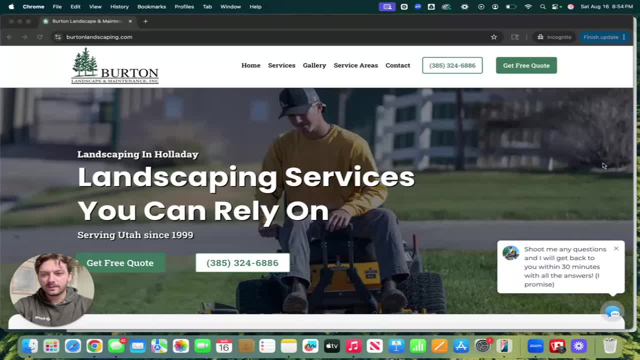Image resolution: width=640 pixels, height=360 pixels.
Task: Open the Contact nav link
Action: coord(397,65)
